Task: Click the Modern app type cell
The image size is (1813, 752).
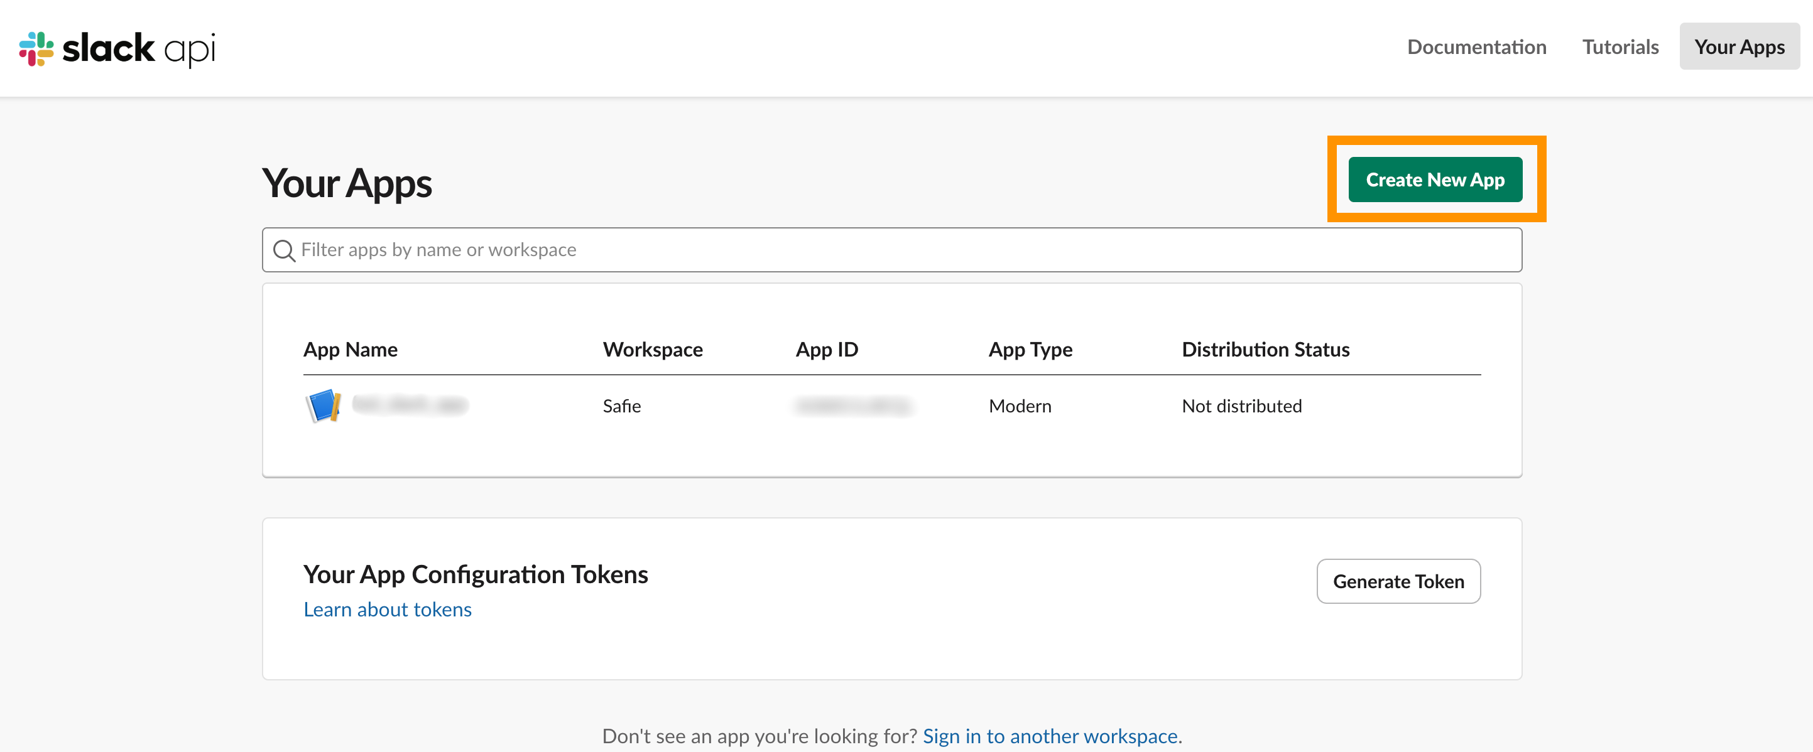Action: (1019, 406)
